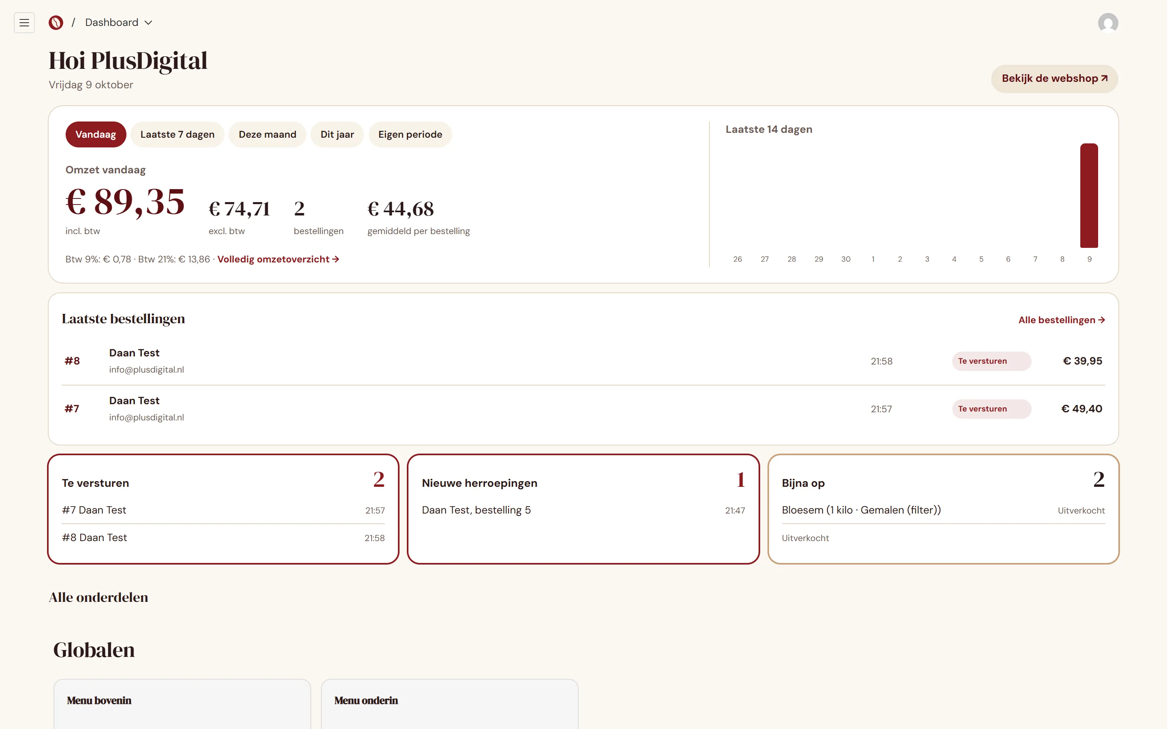The height and width of the screenshot is (729, 1167).
Task: Open the hamburger menu
Action: [24, 23]
